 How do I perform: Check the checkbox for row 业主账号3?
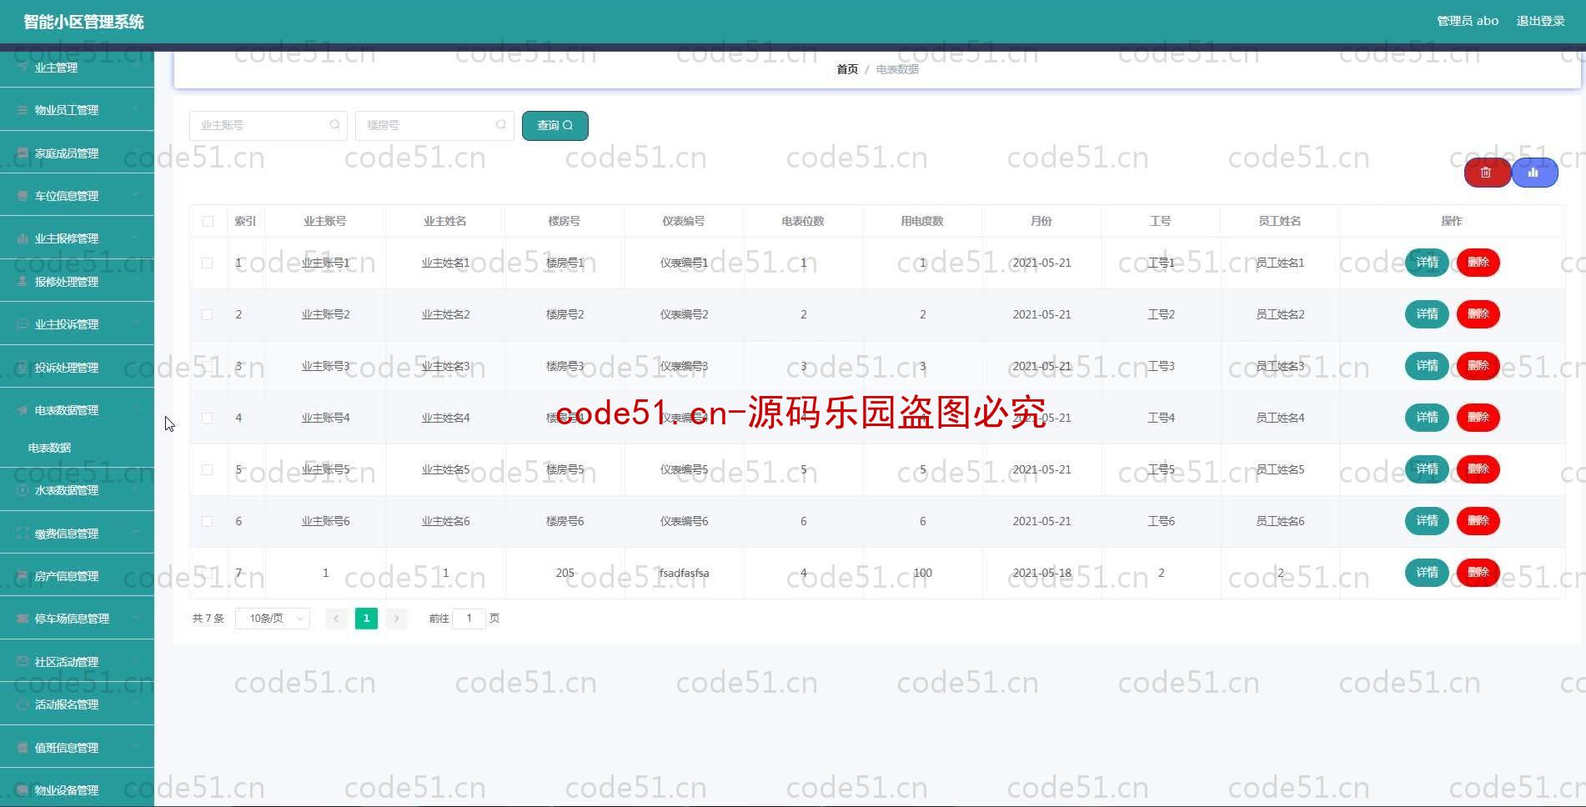tap(208, 367)
